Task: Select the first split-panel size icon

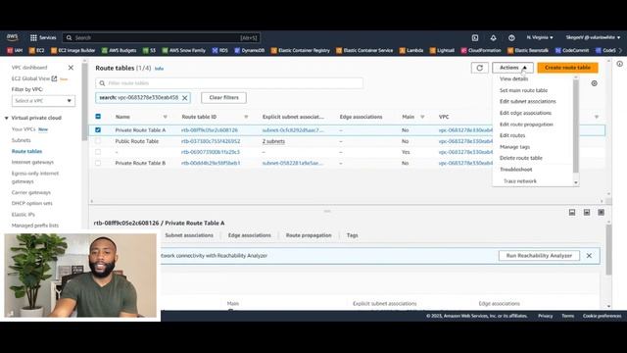Action: pyautogui.click(x=572, y=212)
